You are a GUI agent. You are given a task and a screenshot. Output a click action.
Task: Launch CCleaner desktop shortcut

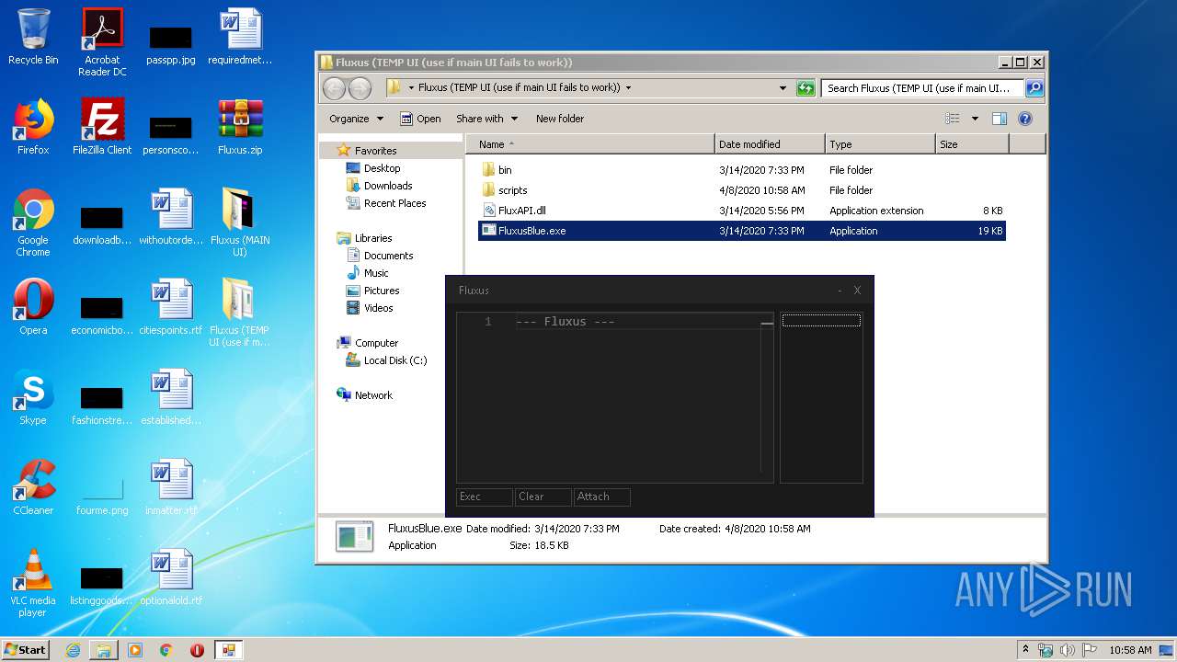[x=33, y=487]
